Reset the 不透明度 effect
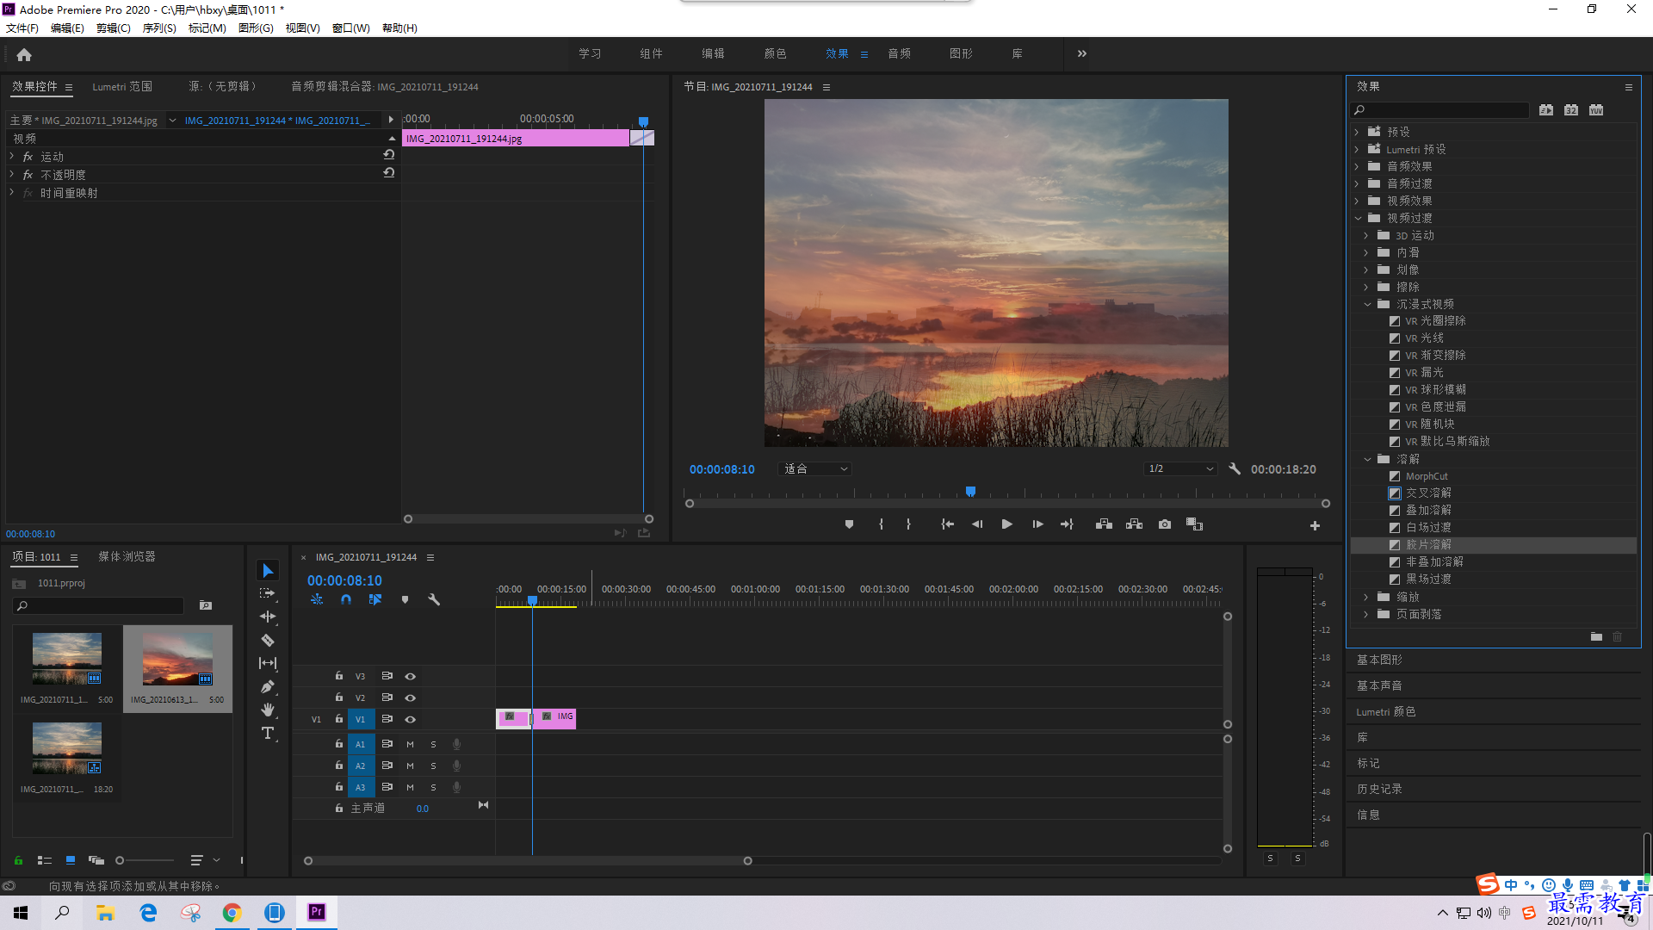Viewport: 1653px width, 930px height. [x=389, y=173]
